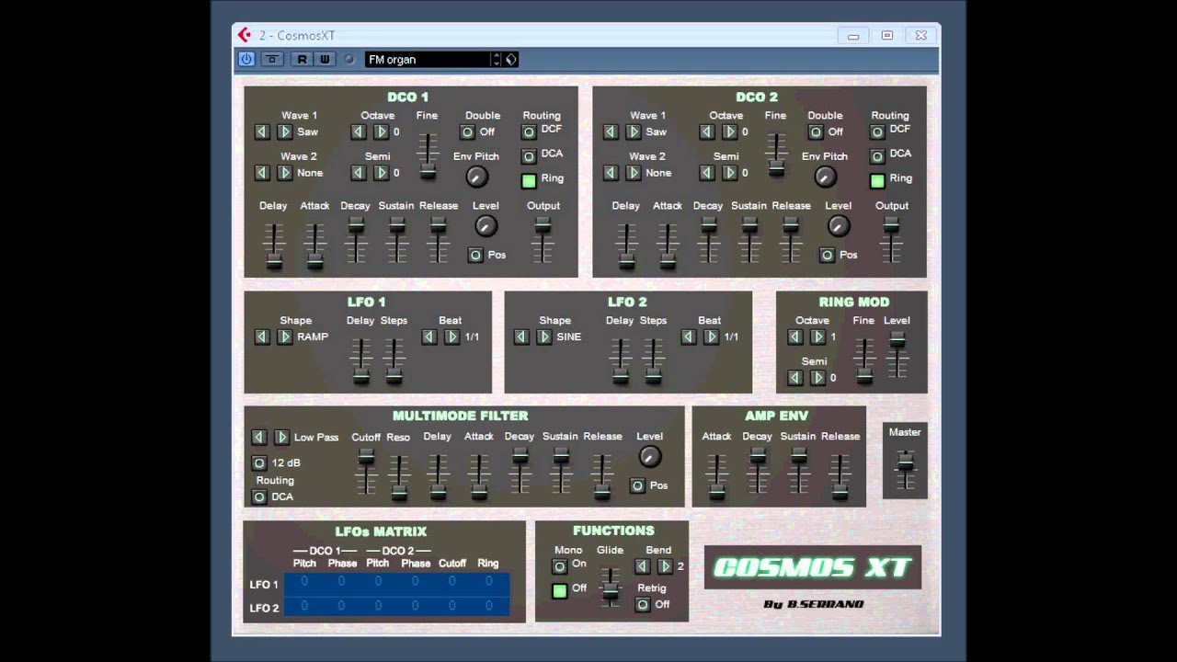Viewport: 1177px width, 662px height.
Task: Select next filter type after Low Pass
Action: [x=282, y=438]
